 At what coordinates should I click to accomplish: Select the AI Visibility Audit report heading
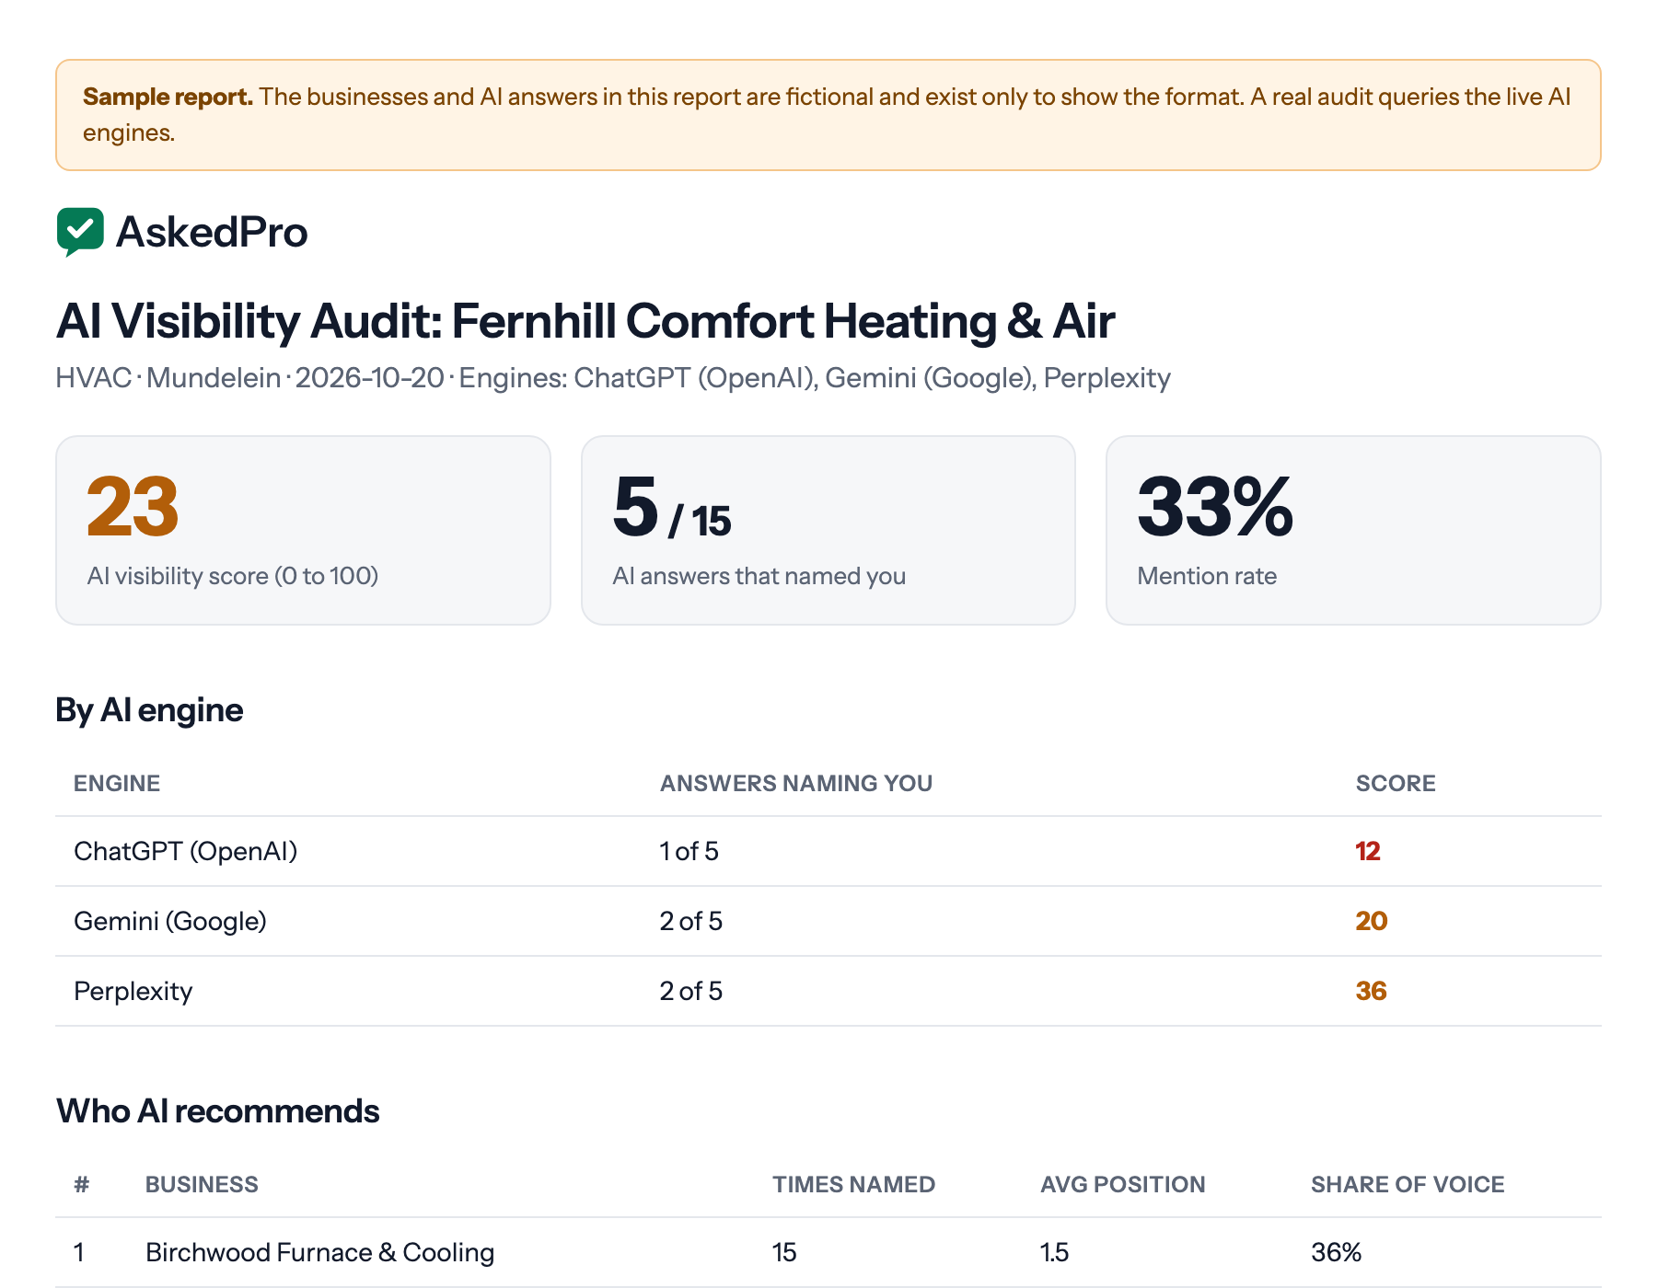click(585, 321)
